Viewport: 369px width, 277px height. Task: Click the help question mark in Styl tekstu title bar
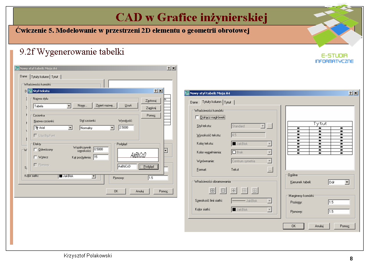click(156, 91)
